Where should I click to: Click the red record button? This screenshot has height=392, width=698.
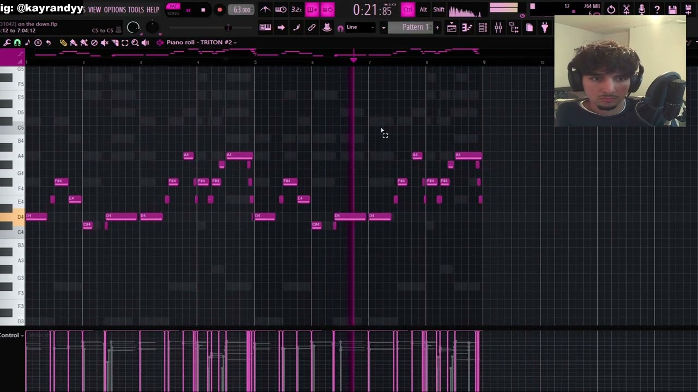tap(219, 10)
